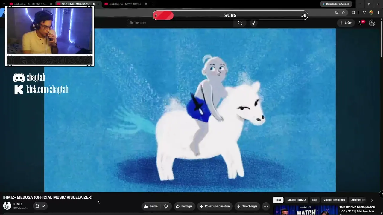Show more filter chips with the right chevron
Viewport: 383px width, 215px height.
click(x=372, y=200)
